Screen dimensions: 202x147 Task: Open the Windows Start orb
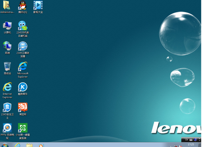point(5,145)
